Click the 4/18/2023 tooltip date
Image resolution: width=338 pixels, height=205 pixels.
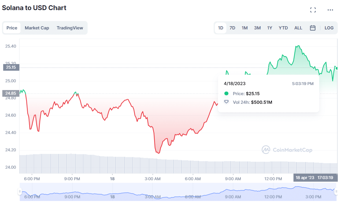point(234,84)
